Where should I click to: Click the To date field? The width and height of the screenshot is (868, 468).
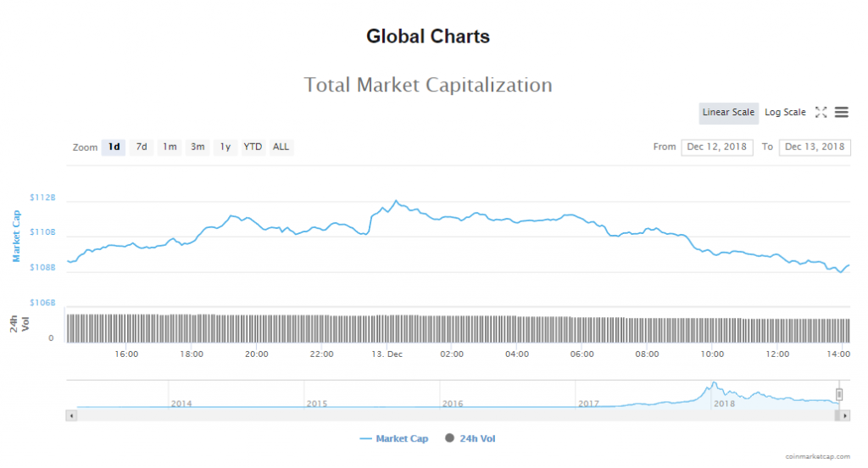[x=815, y=147]
